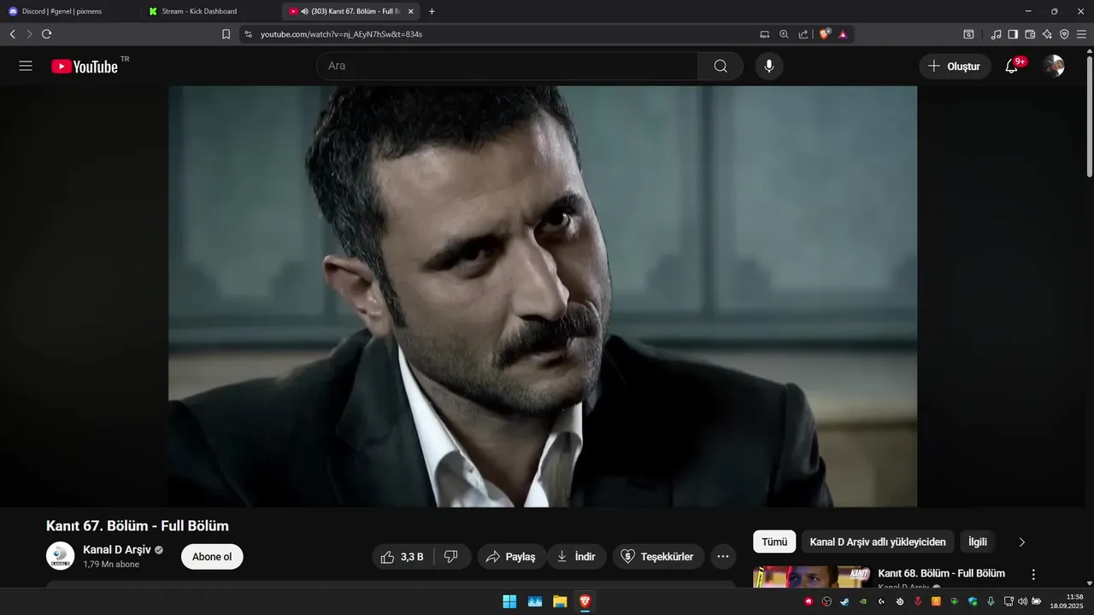The height and width of the screenshot is (615, 1094).
Task: Click the search magnifier button
Action: point(721,66)
